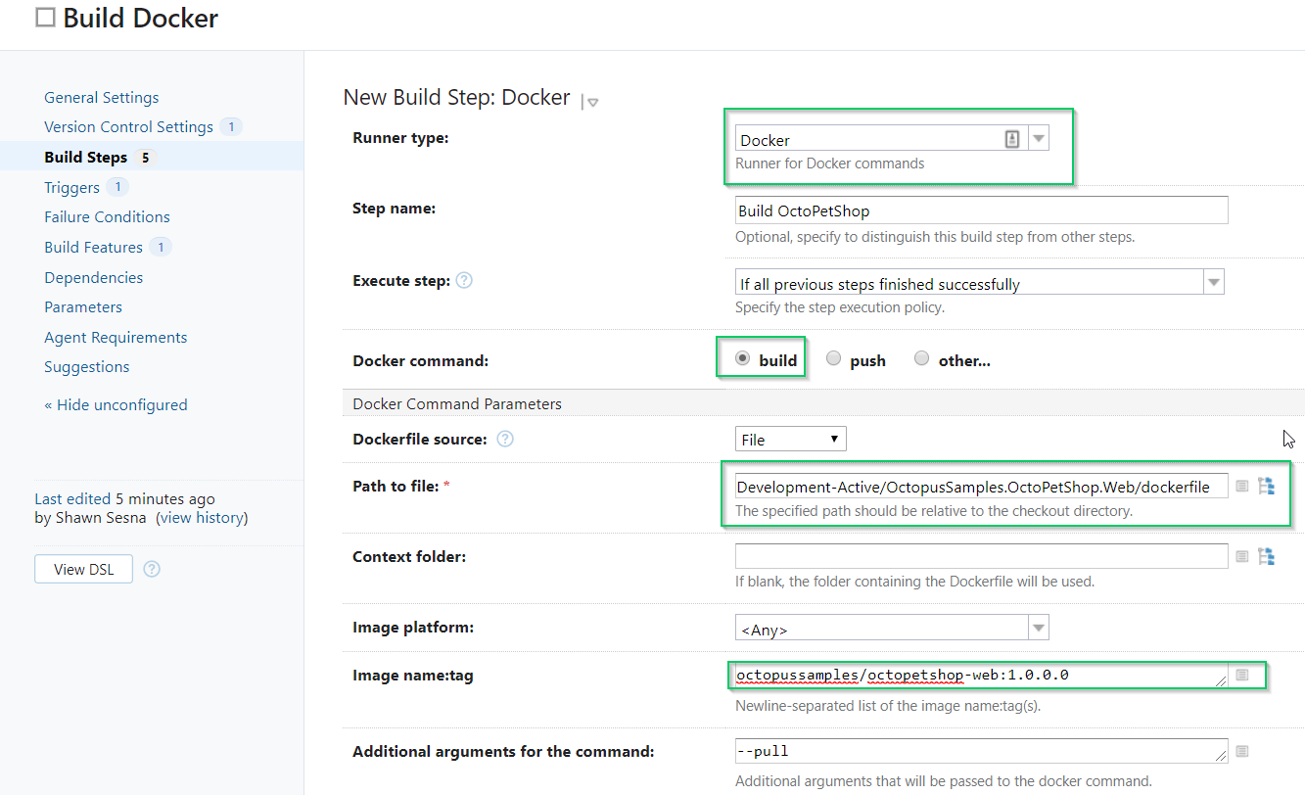Expand the Execute step policy dropdown
The image size is (1305, 795).
point(1213,283)
